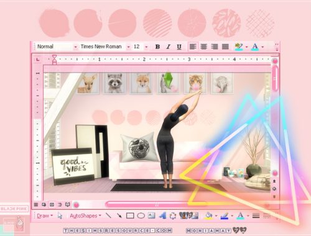Click the Select Browse Object button
Viewport: 311px width, 236px height.
[x=274, y=189]
